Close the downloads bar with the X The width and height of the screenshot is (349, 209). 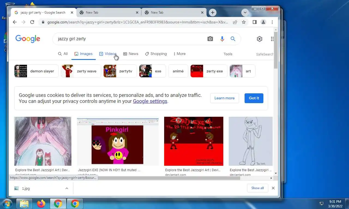273,188
